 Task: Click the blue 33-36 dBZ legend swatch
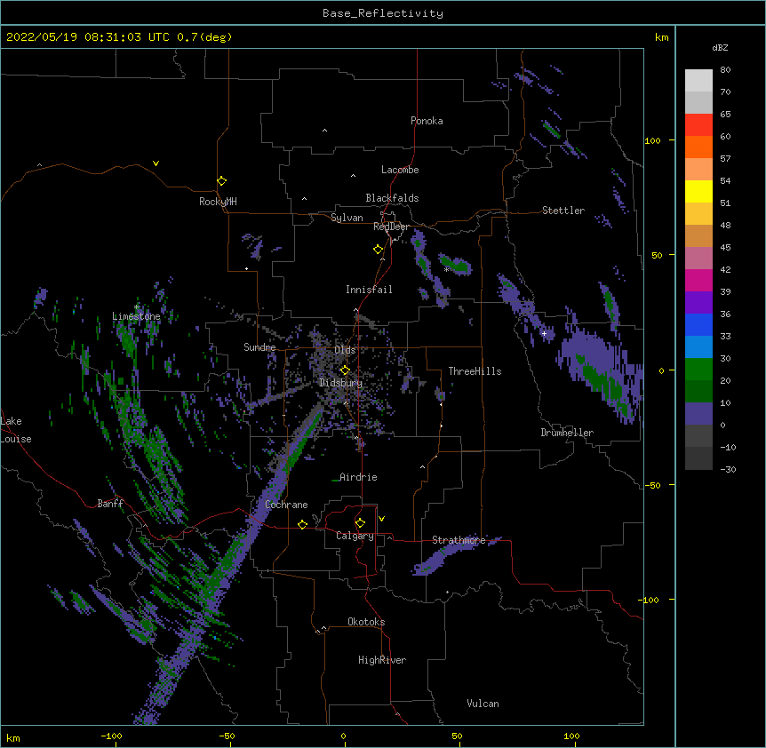(x=698, y=325)
